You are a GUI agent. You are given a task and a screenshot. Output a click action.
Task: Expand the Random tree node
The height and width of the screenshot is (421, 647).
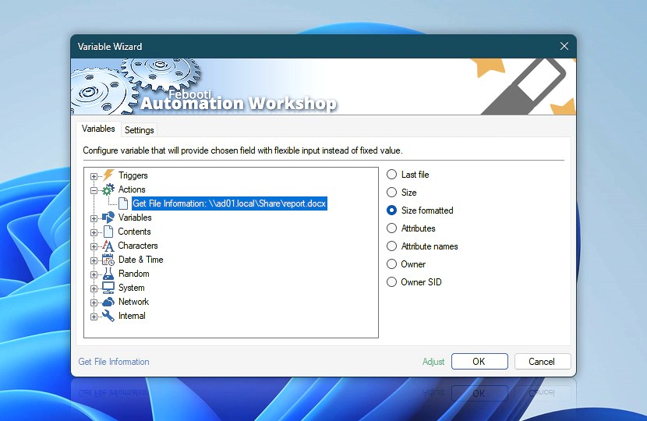[x=94, y=274]
